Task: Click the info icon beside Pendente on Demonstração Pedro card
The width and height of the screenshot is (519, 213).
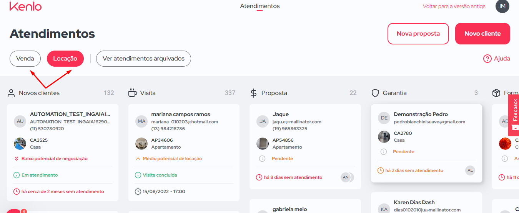Action: pos(383,152)
